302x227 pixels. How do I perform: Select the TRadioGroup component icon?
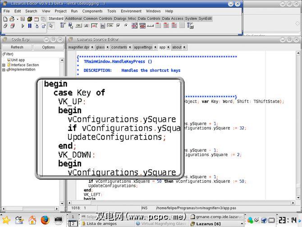click(166, 25)
